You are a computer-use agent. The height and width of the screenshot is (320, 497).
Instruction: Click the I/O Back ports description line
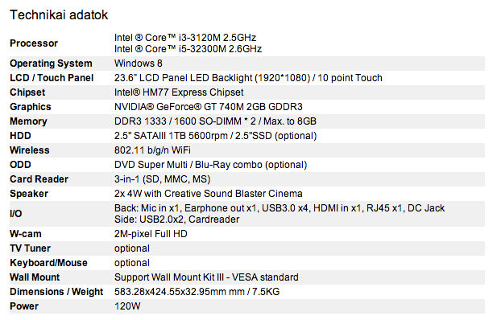click(x=280, y=208)
